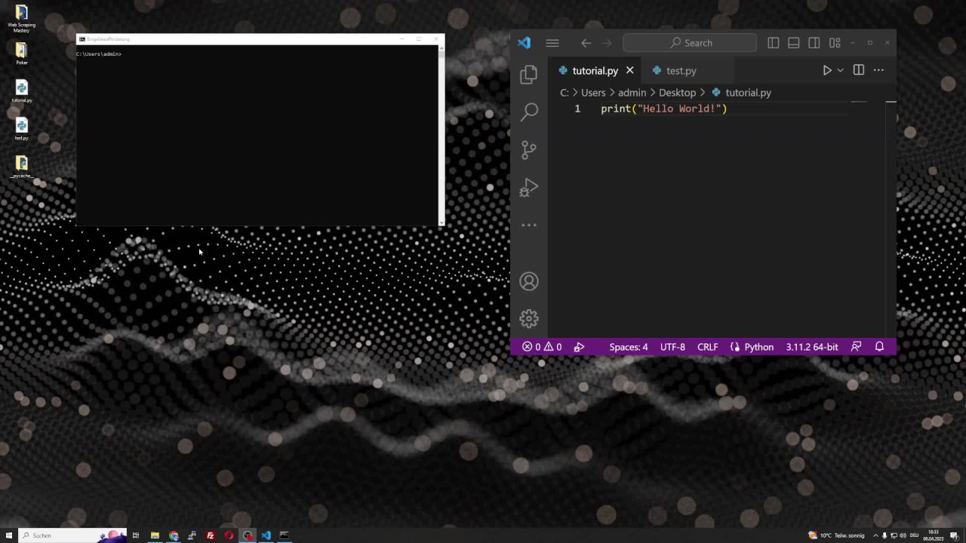Viewport: 966px width, 543px height.
Task: Click the Spaces: 4 indentation setting
Action: 628,347
